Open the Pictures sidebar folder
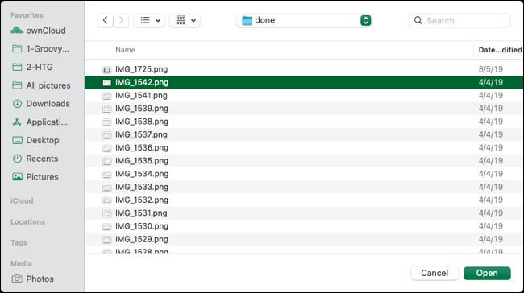524x293 pixels. 35,177
